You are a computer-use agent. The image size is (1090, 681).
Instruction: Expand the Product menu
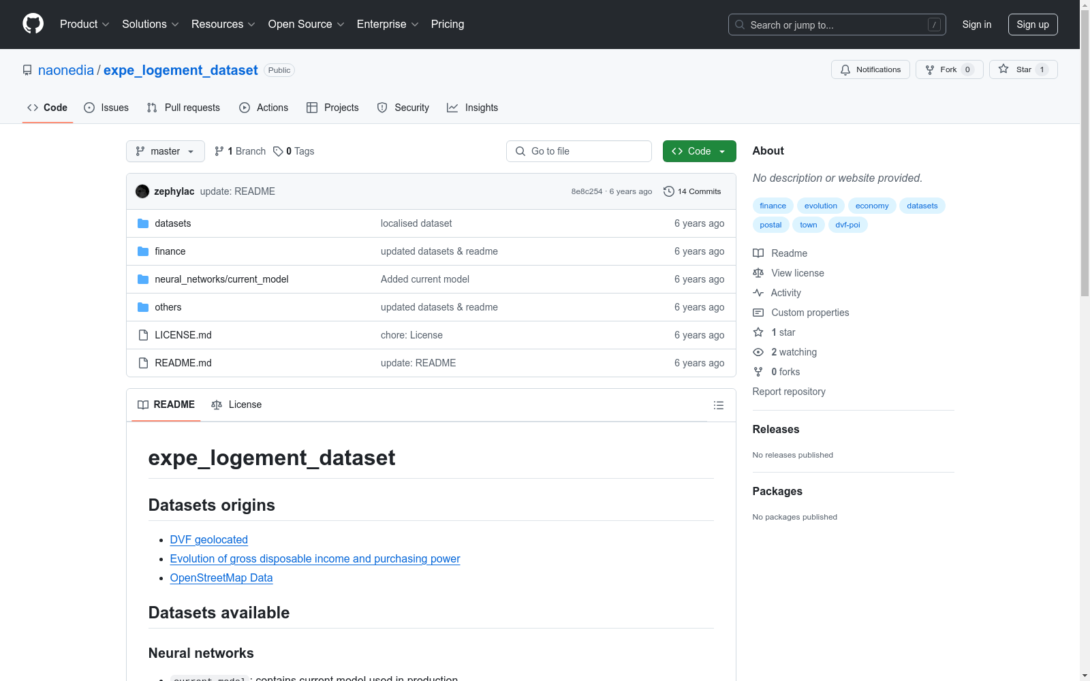pyautogui.click(x=84, y=25)
